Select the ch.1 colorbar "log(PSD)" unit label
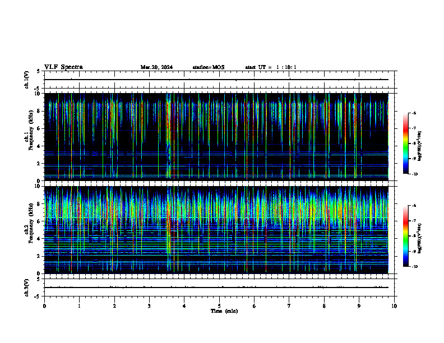Screen dimensions: 444x343 pos(420,146)
